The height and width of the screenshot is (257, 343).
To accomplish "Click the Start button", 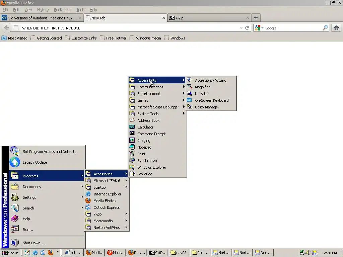I will tap(10, 253).
